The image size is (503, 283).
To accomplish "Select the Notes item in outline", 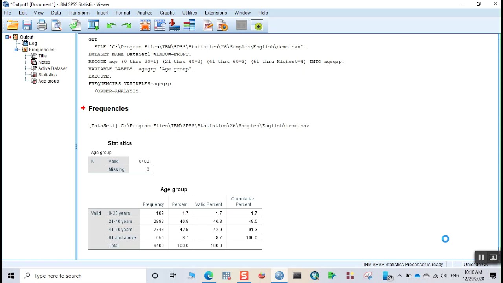I will [44, 62].
